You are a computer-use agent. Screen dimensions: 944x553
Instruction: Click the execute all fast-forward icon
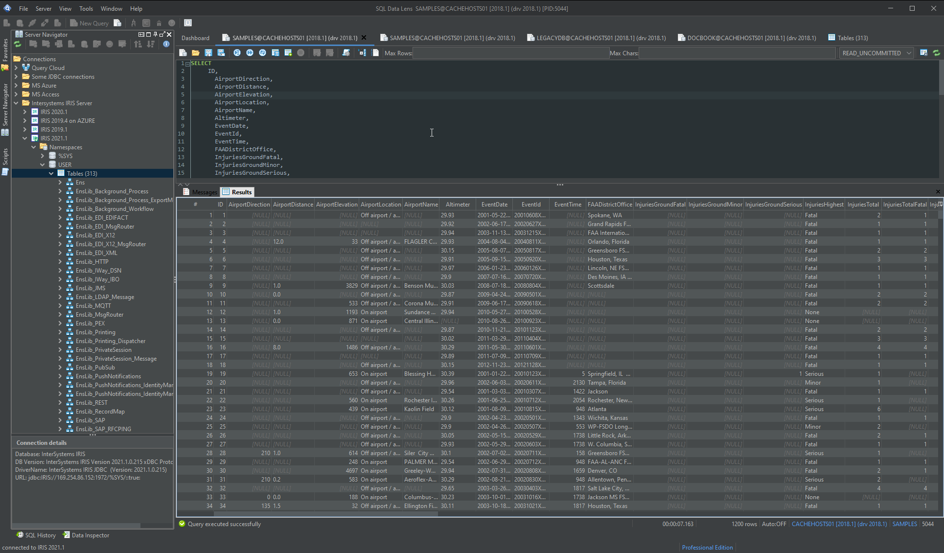pos(250,53)
